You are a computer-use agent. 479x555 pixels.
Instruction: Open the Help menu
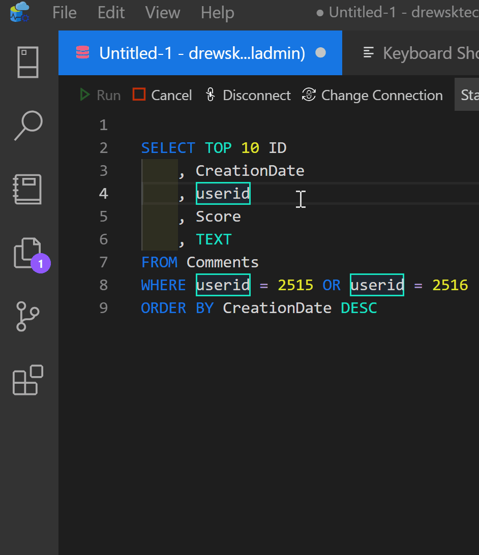tap(217, 12)
